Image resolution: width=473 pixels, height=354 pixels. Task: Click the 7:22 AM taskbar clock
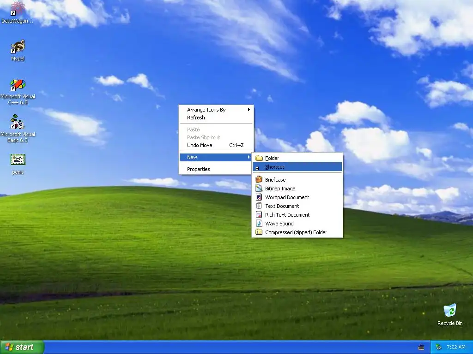click(456, 347)
